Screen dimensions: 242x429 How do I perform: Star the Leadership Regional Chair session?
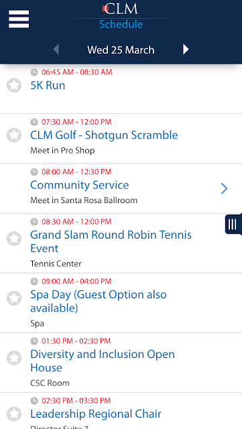point(14,414)
